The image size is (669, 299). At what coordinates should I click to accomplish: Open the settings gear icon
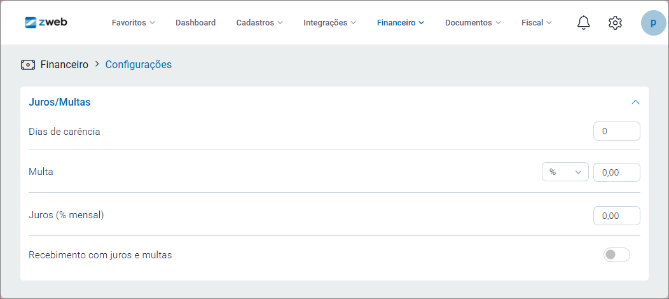coord(615,23)
